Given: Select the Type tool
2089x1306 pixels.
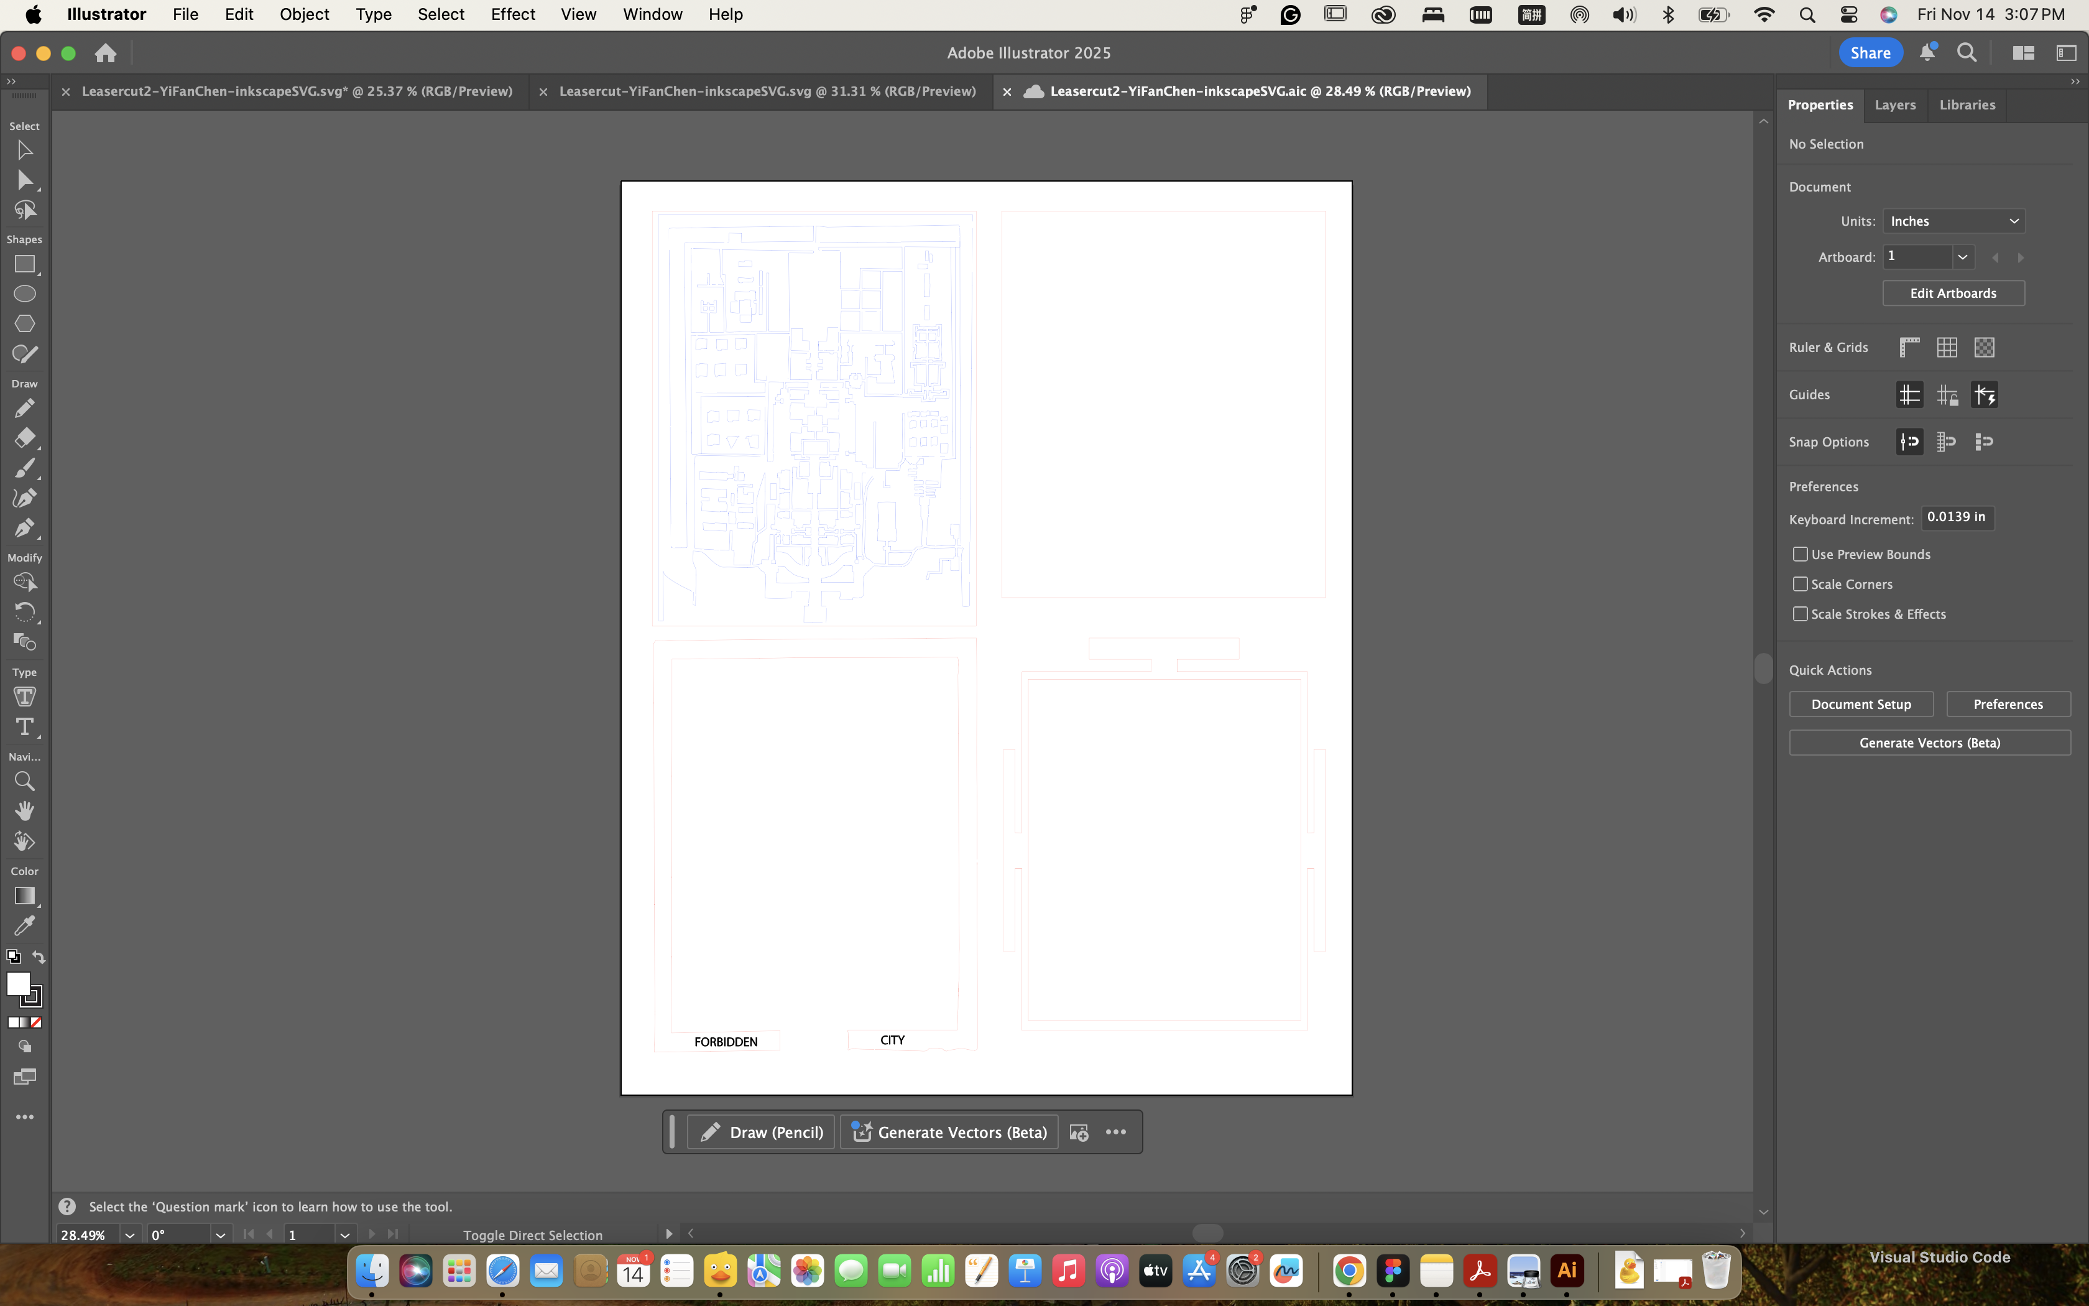Looking at the screenshot, I should pyautogui.click(x=24, y=726).
